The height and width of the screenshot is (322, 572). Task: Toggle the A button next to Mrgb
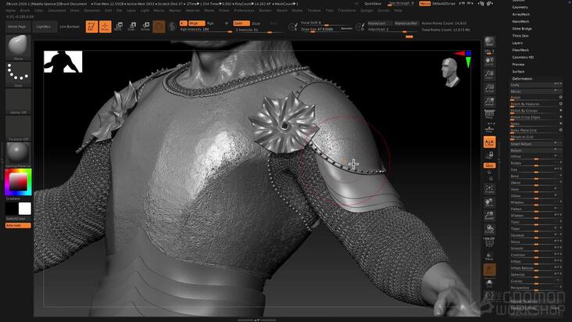pos(183,23)
